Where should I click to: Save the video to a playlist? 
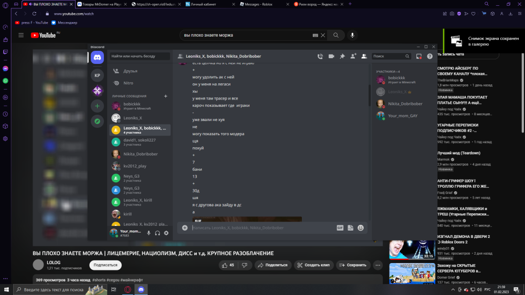pyautogui.click(x=353, y=265)
